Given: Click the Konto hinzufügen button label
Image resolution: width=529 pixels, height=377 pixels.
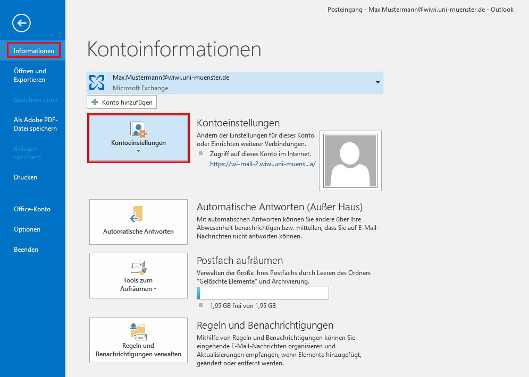Looking at the screenshot, I should [127, 102].
